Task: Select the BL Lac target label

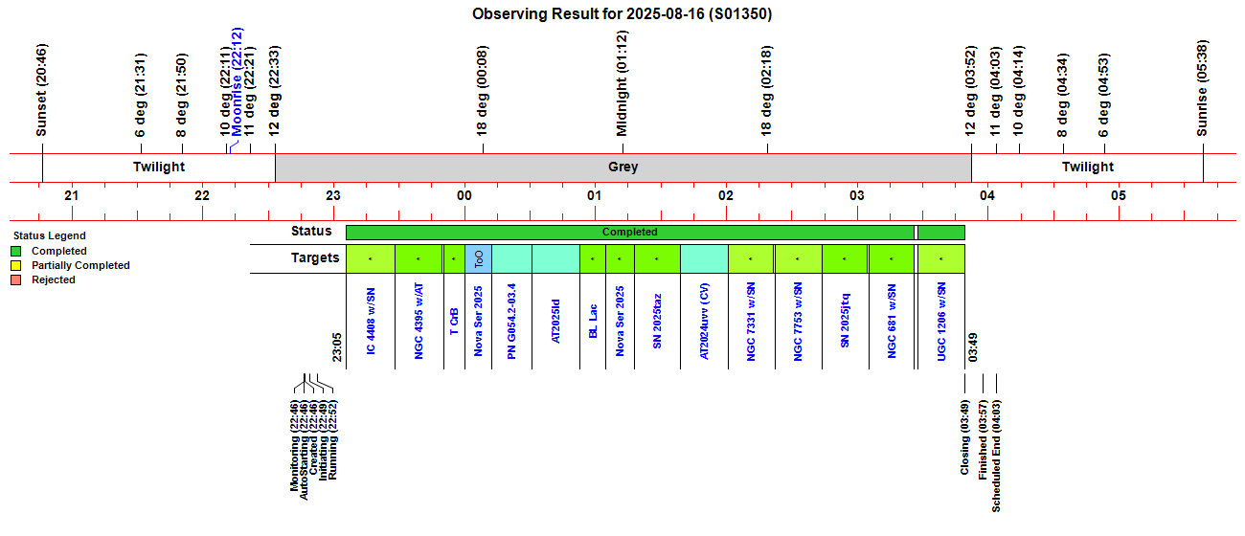Action: coord(594,321)
